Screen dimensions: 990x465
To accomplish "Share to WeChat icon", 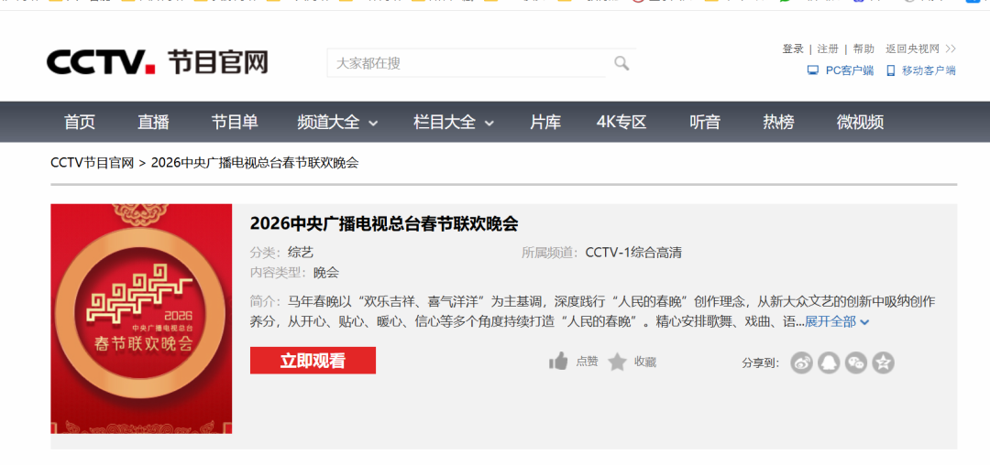I will pos(856,362).
